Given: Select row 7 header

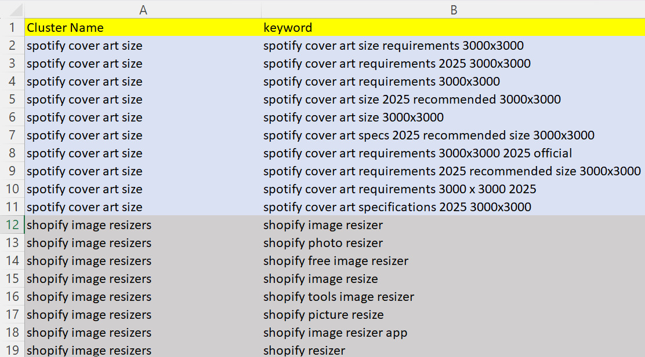Looking at the screenshot, I should [12, 135].
